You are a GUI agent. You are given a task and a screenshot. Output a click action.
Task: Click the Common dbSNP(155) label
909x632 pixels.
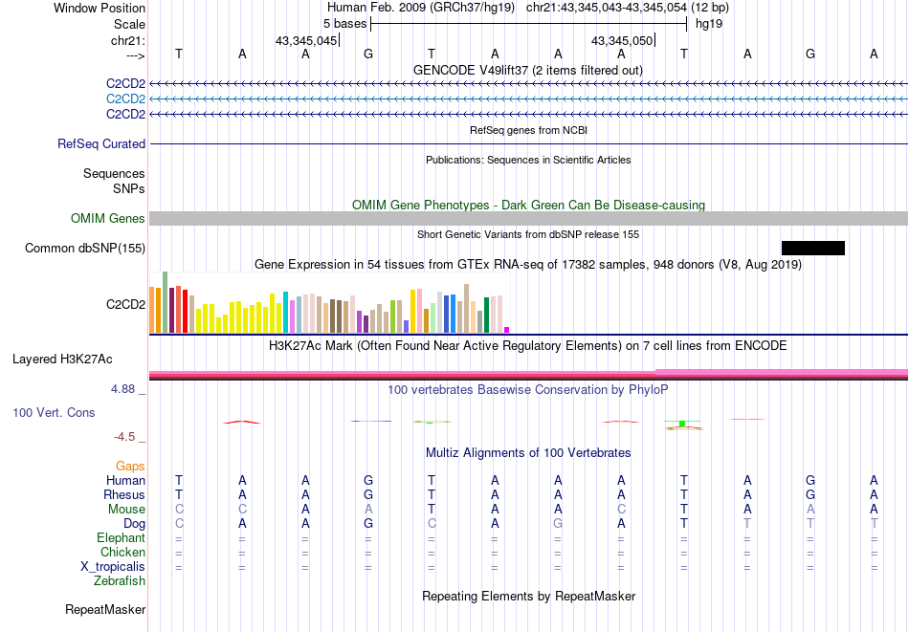[x=85, y=248]
